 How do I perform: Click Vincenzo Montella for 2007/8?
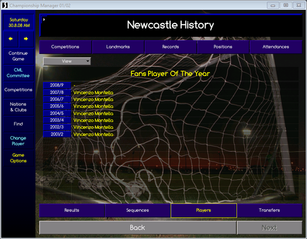[x=93, y=93]
